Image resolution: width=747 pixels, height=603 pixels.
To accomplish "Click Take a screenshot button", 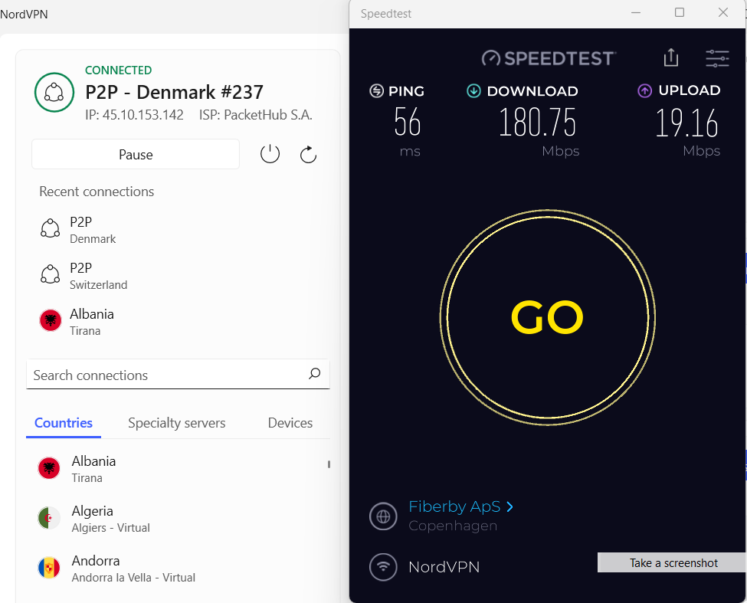I will (x=673, y=562).
